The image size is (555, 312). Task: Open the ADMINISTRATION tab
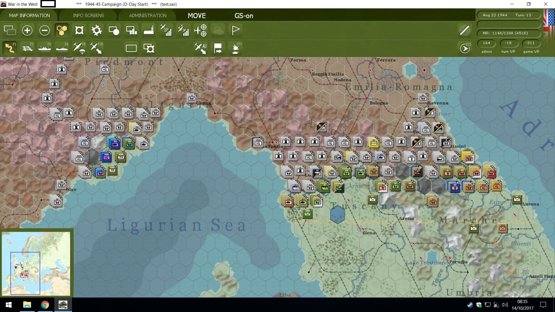[148, 15]
